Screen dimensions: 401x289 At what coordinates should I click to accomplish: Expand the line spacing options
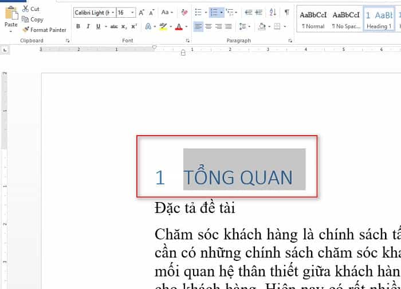[245, 26]
